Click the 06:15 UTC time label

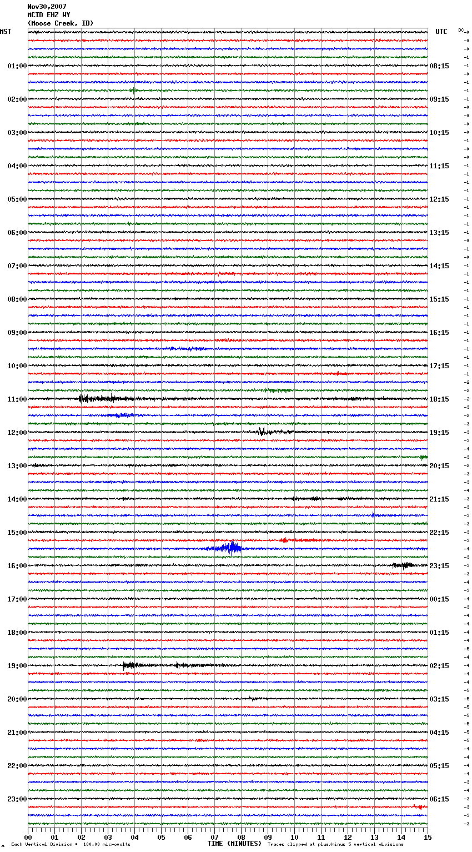point(439,799)
